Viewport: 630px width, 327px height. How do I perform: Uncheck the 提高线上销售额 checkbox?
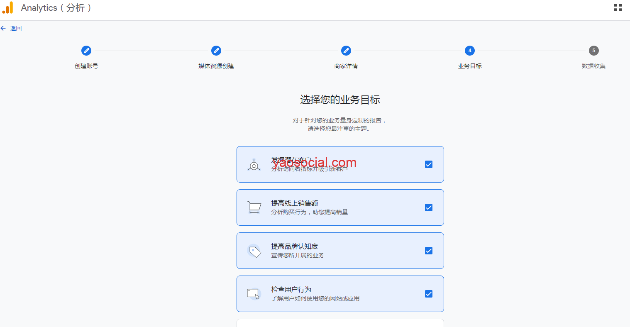pos(429,207)
